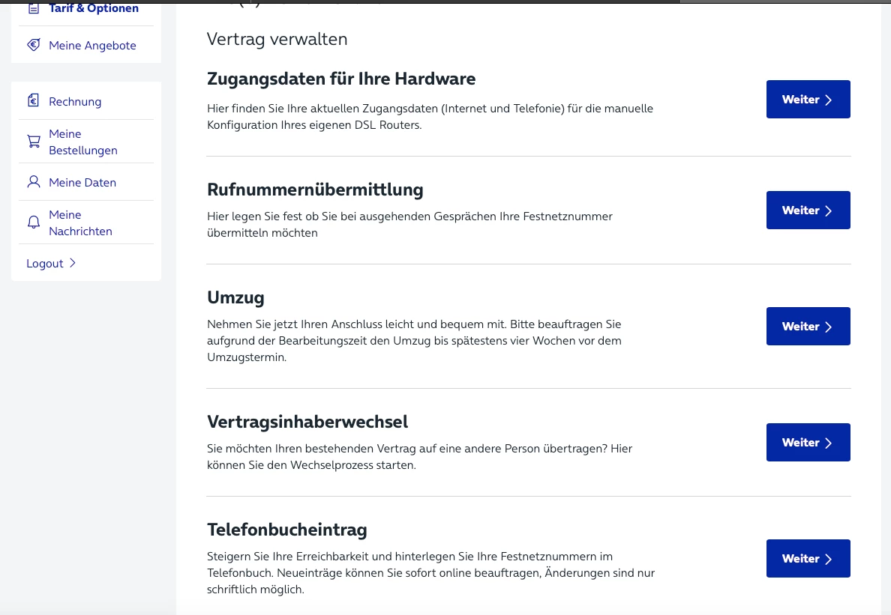Click the Meine Nachrichten bell icon
The height and width of the screenshot is (615, 891).
[33, 222]
